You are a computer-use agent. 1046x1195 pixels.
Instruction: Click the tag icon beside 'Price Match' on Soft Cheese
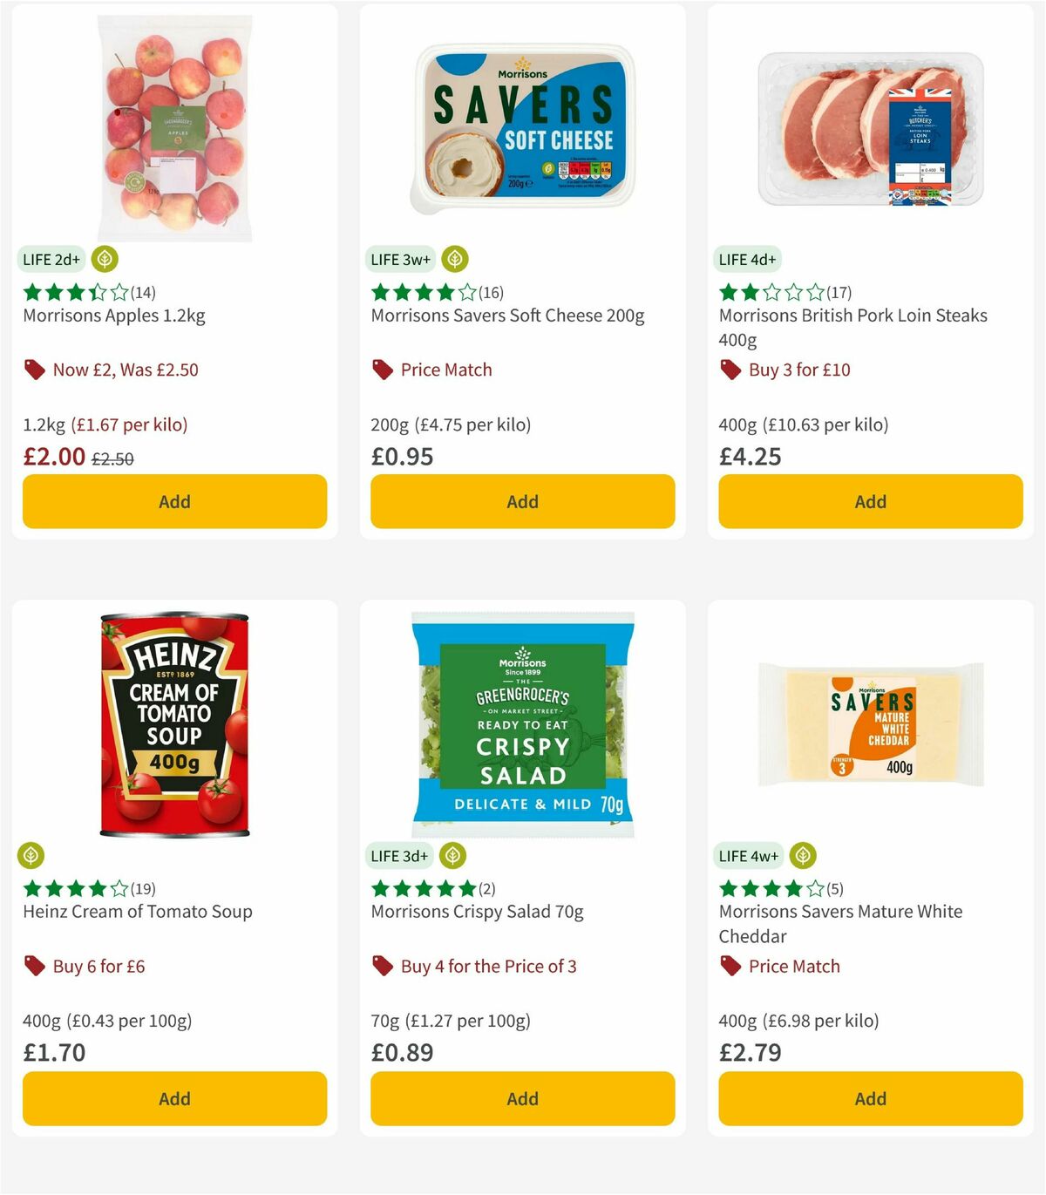[x=381, y=370]
